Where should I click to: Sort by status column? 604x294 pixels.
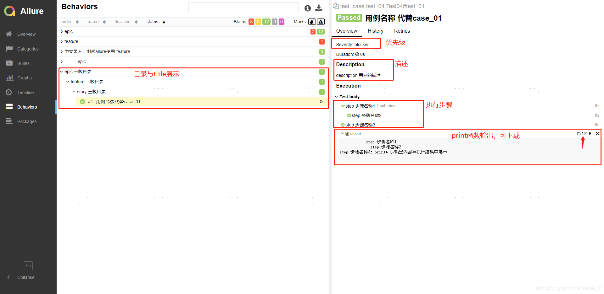click(x=156, y=22)
